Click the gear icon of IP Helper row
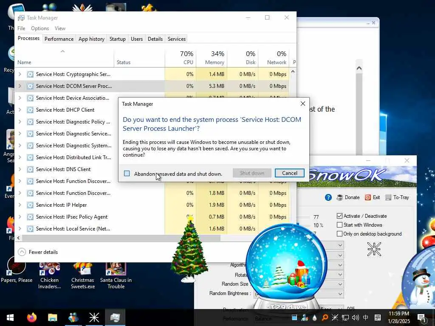Screen dimensions: 435x326 30,205
